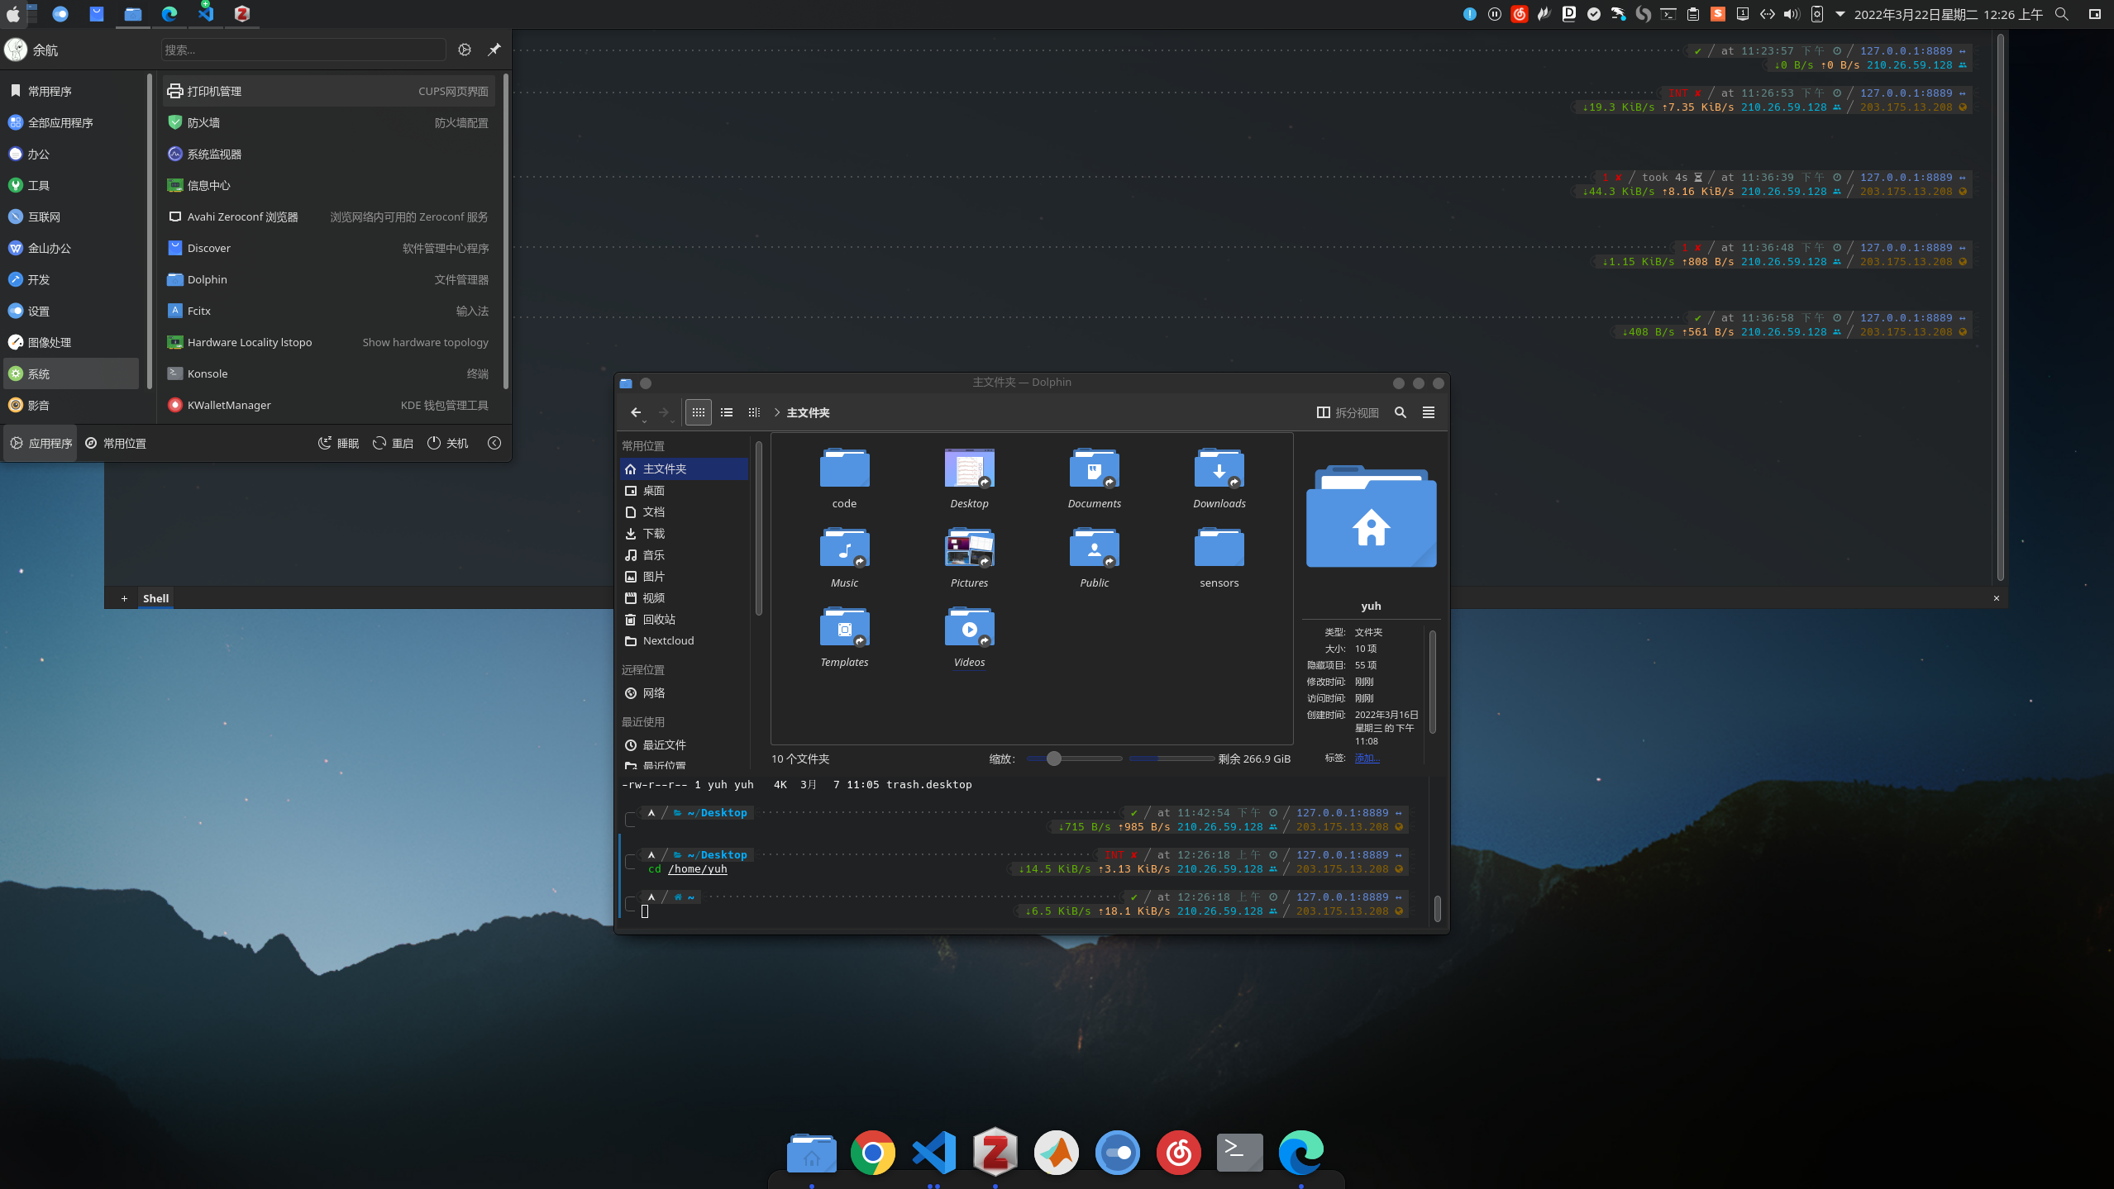Click the KWalletManager icon
This screenshot has height=1189, width=2114.
(174, 405)
